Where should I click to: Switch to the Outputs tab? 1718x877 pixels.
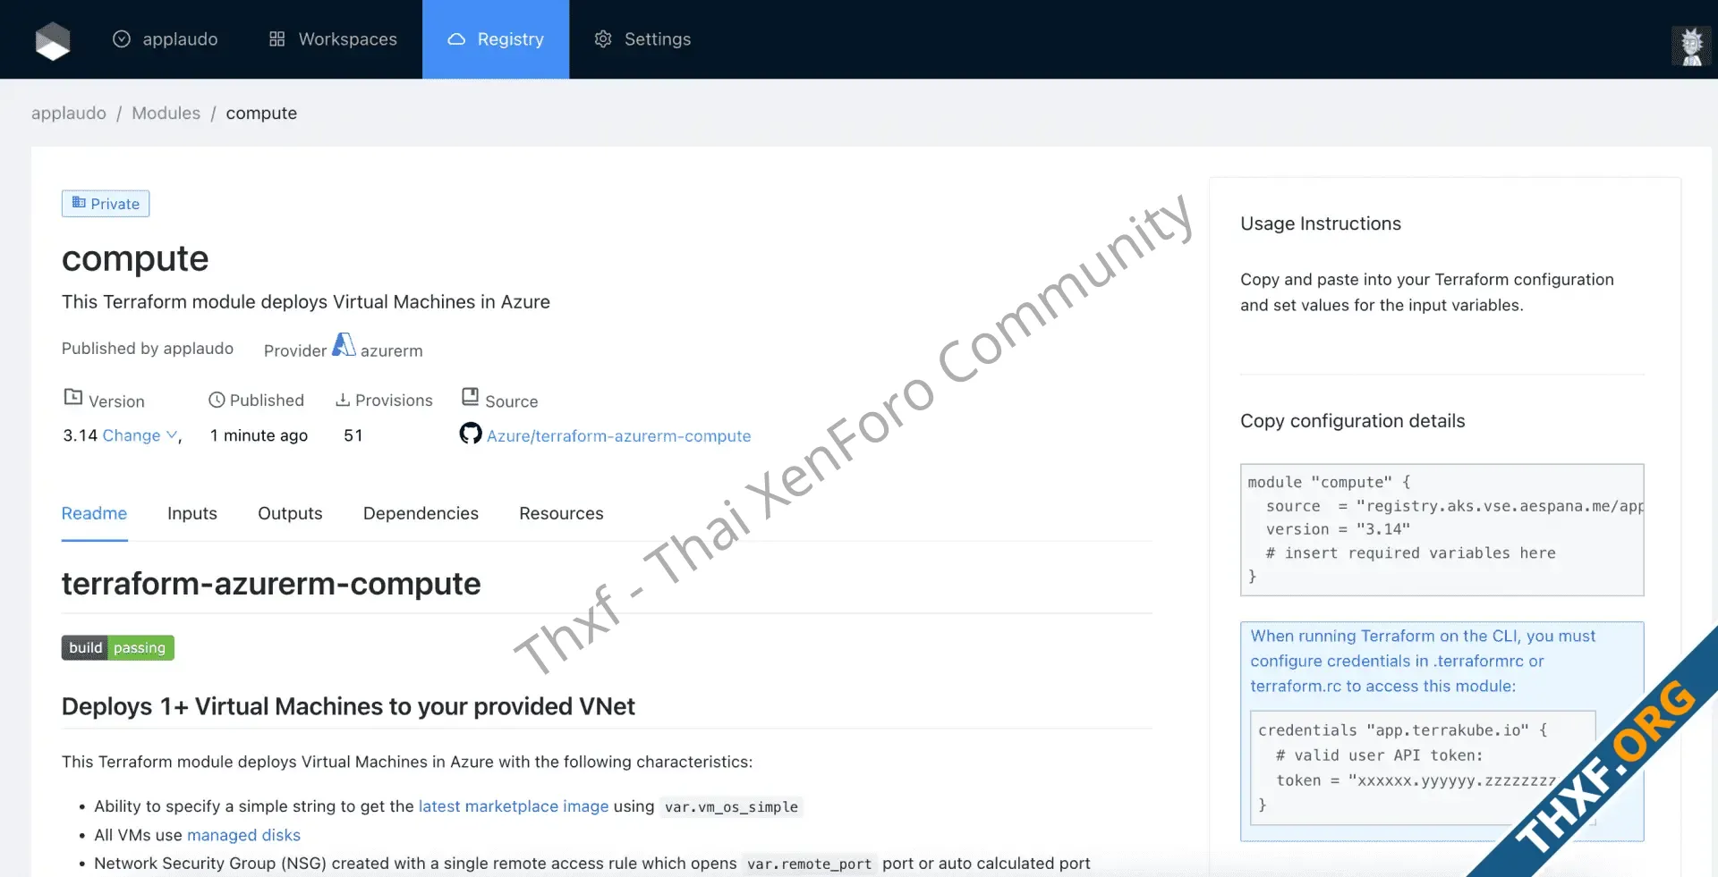point(290,513)
